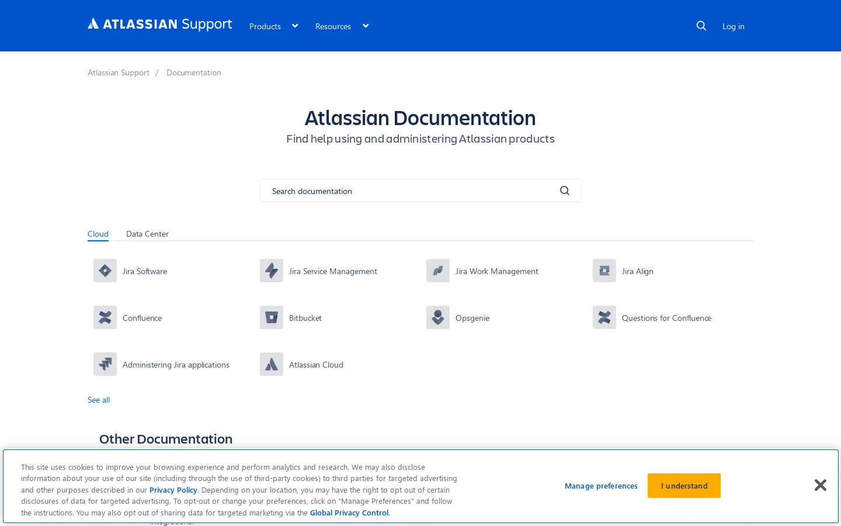Click the Confluence product icon

tap(105, 317)
